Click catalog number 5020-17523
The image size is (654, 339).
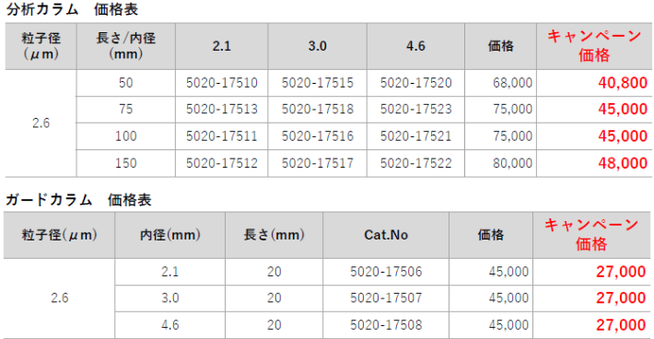pos(415,109)
